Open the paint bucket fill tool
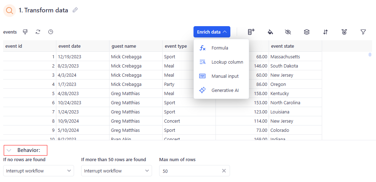The width and height of the screenshot is (376, 182). pos(270,32)
